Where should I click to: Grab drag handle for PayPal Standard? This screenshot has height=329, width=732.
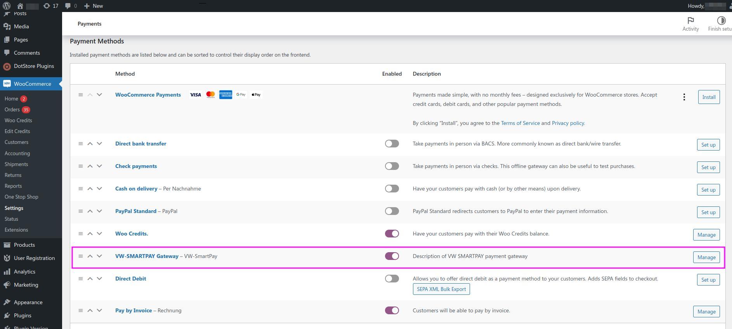81,211
